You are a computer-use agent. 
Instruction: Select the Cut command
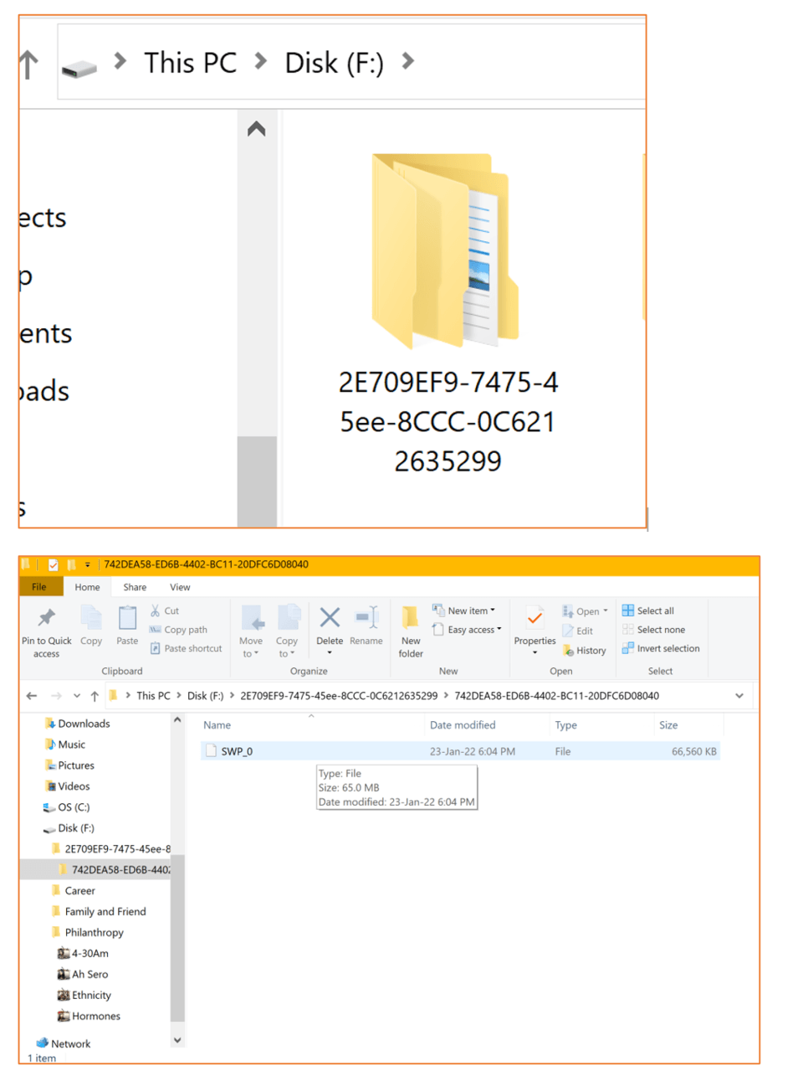(x=164, y=611)
